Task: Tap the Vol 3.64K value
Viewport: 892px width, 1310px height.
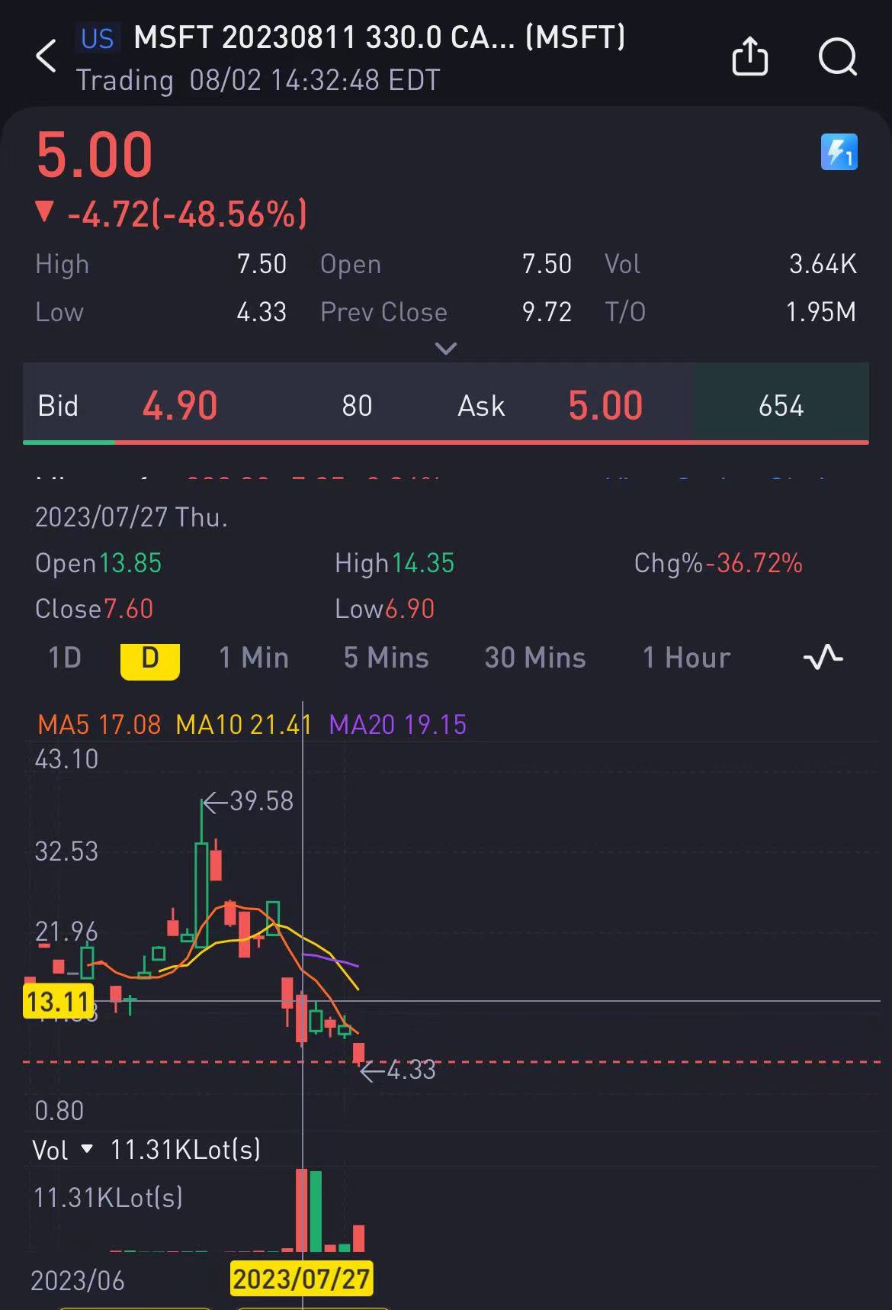Action: click(x=823, y=264)
